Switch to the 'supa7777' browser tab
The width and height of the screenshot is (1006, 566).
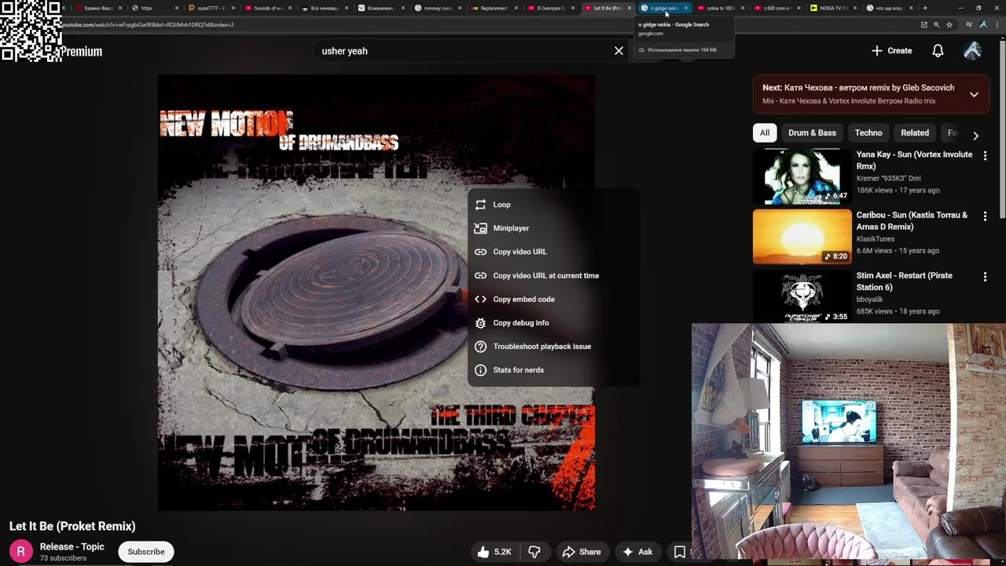pos(211,8)
